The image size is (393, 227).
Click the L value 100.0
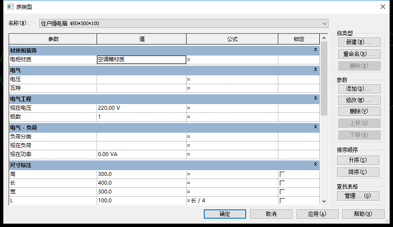click(x=141, y=201)
